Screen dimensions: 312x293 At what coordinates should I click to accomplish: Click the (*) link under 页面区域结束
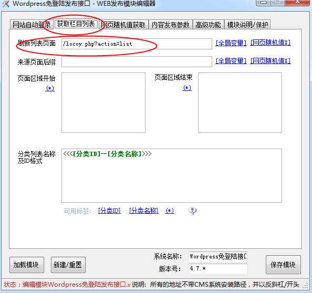(187, 88)
